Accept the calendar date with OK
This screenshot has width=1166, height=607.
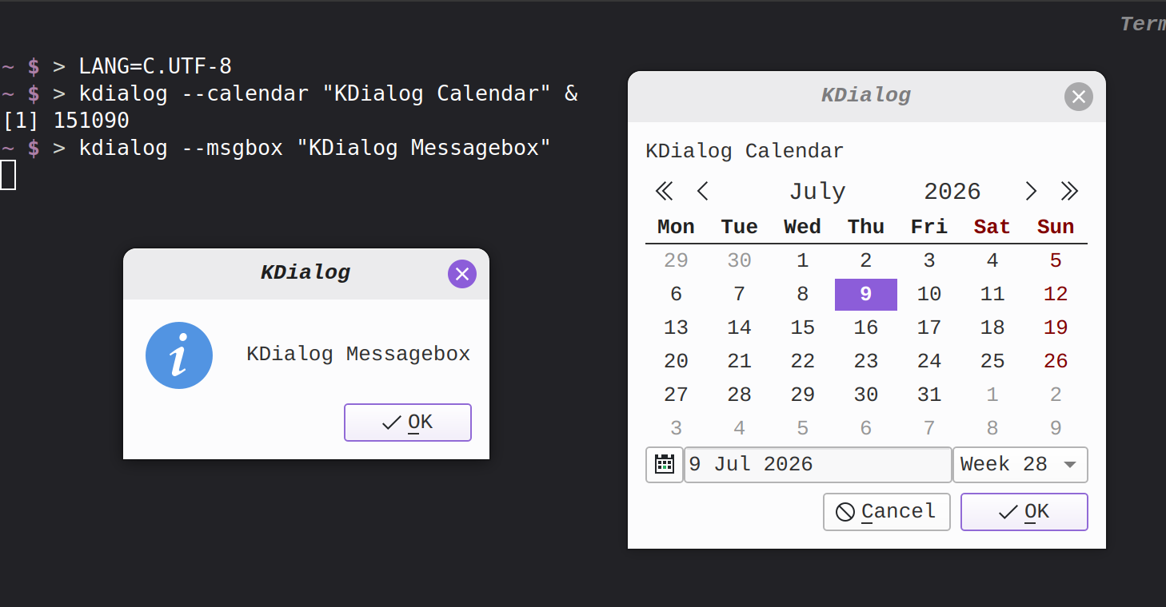pos(1024,512)
